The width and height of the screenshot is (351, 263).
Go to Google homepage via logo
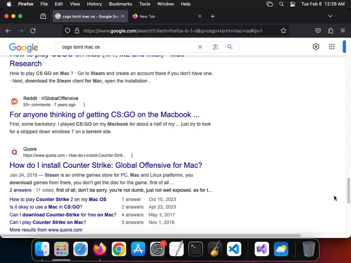coord(24,47)
